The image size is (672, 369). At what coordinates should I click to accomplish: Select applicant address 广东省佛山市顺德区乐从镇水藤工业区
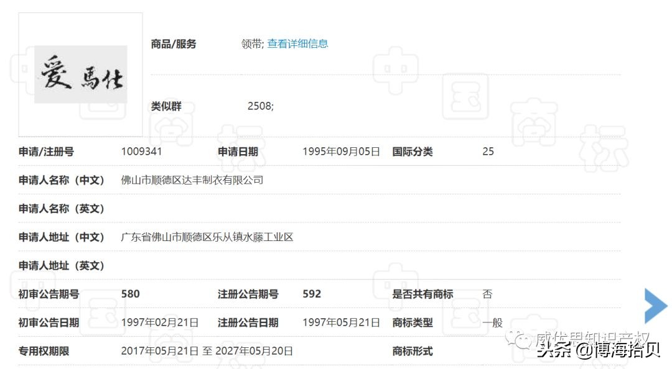tap(207, 237)
